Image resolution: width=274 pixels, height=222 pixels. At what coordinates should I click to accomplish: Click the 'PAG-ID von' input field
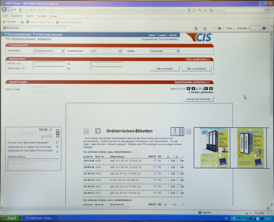(x=49, y=64)
